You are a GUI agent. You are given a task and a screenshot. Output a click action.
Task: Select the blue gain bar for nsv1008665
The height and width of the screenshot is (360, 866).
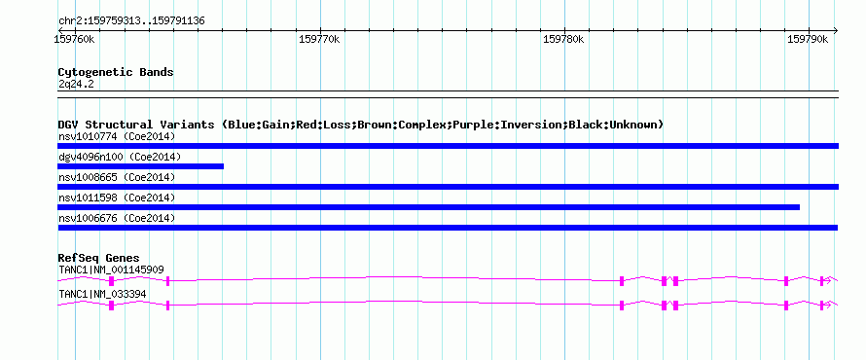click(x=448, y=187)
